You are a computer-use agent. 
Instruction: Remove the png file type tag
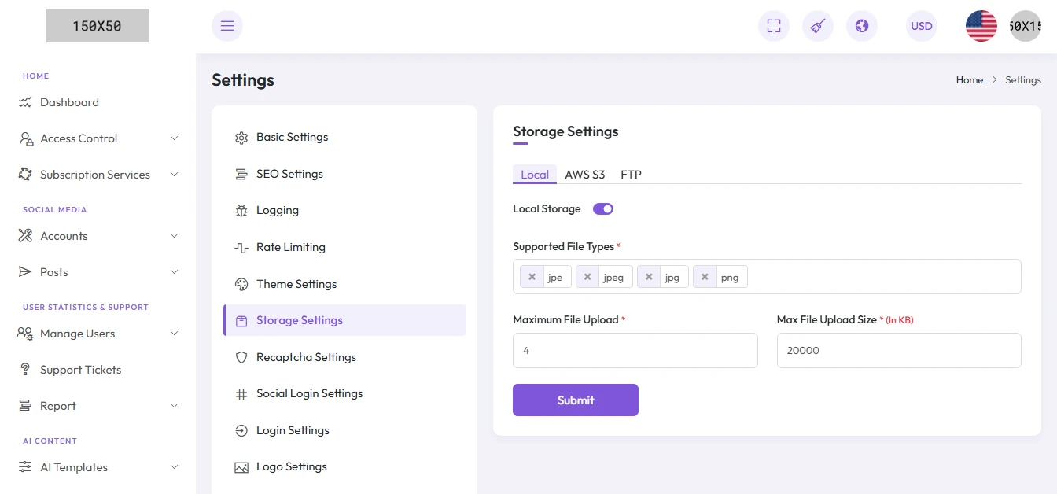tap(705, 277)
